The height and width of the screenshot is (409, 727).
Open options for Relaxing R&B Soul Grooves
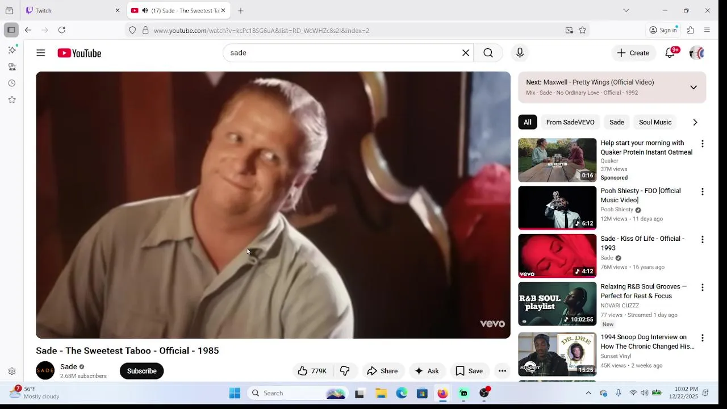[x=702, y=287]
